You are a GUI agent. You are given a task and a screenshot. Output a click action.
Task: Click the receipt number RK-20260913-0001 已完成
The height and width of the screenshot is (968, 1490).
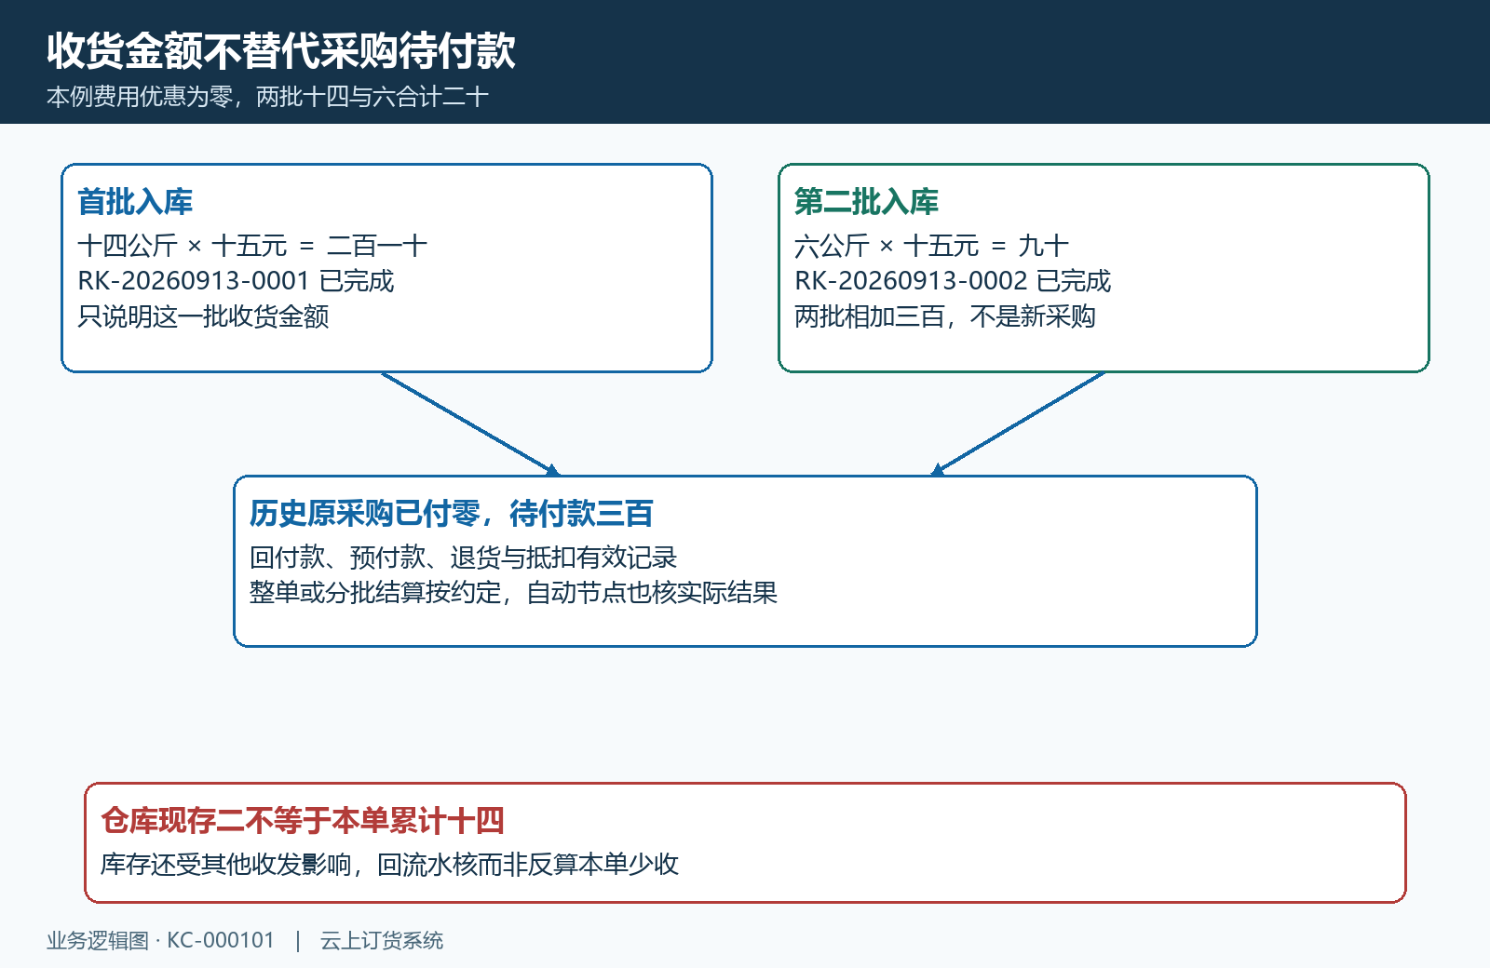tap(236, 281)
